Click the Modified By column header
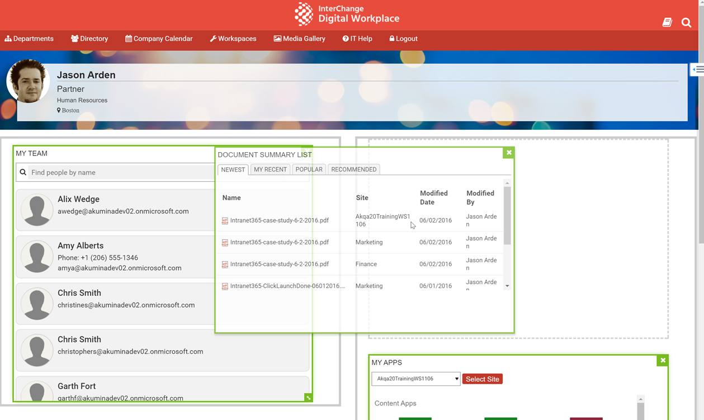 click(480, 197)
